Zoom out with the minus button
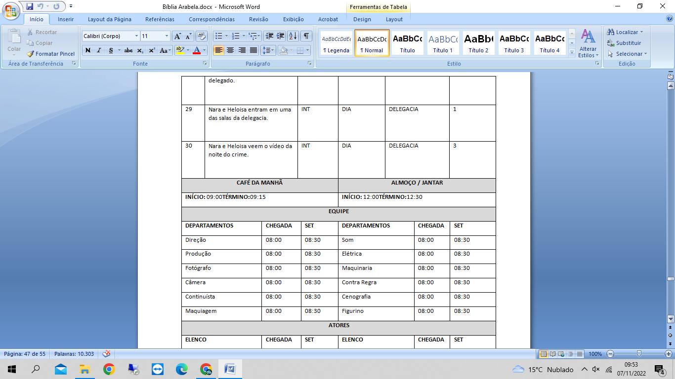Viewport: 675px width, 379px height. (x=610, y=354)
